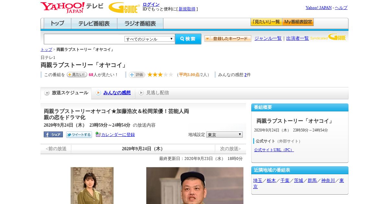
Task: Select 埼玉 in nearby region listings
Action: coord(258,181)
